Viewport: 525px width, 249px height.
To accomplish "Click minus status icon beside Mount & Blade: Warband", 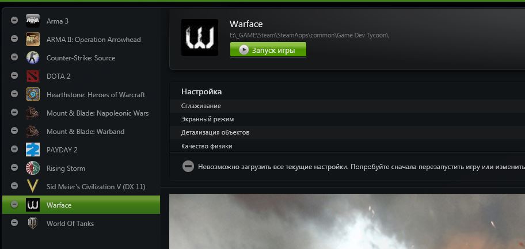I will (14, 131).
